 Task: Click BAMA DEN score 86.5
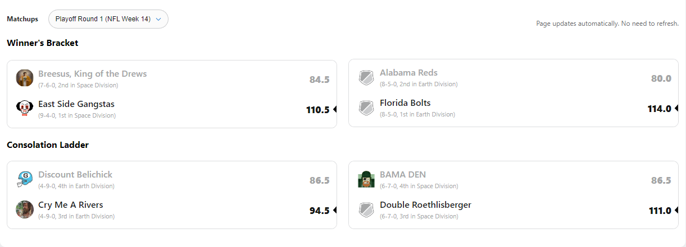click(661, 180)
